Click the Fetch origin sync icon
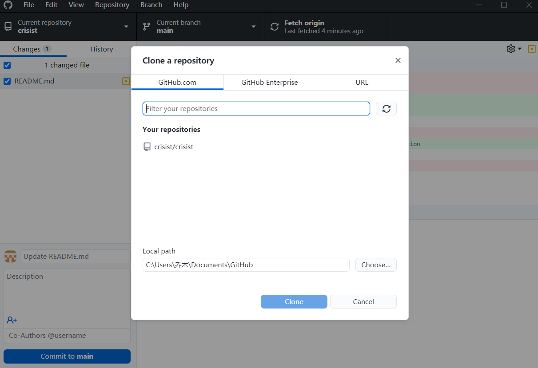The height and width of the screenshot is (368, 538). click(x=275, y=27)
